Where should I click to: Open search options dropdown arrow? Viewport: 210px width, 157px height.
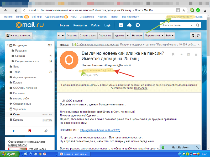191,25
